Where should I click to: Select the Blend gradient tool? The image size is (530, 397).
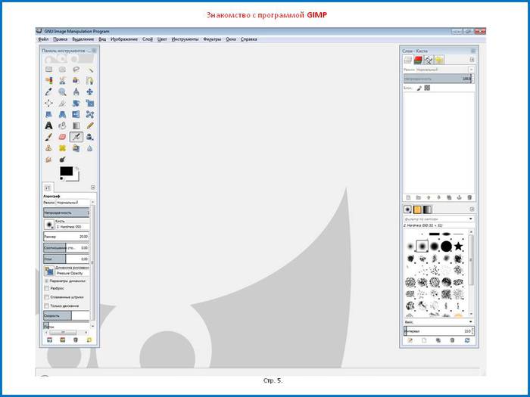pos(76,126)
